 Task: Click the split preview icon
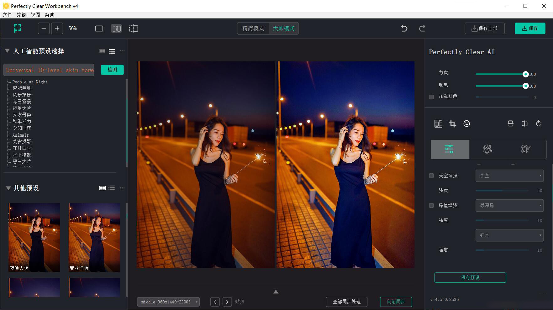(x=133, y=28)
